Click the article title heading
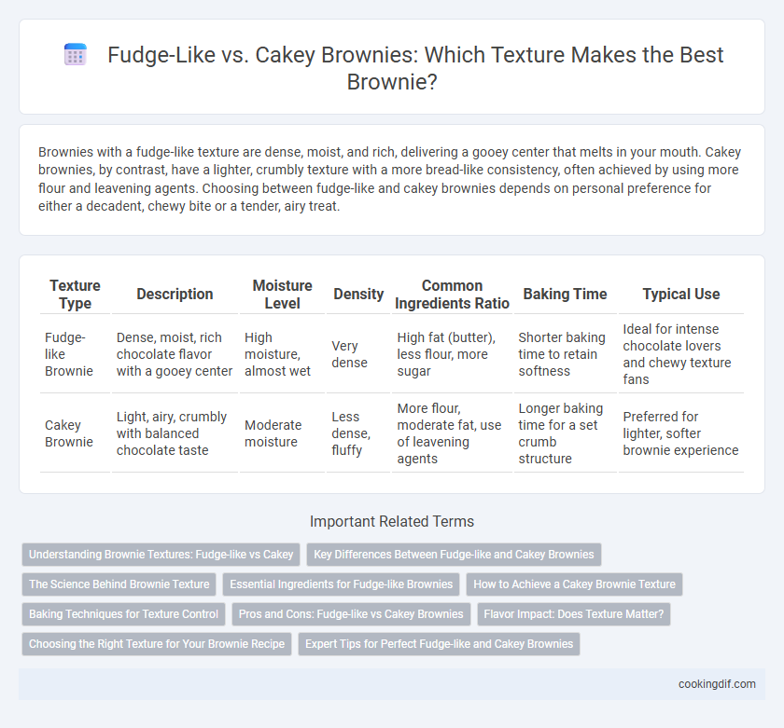 click(415, 68)
